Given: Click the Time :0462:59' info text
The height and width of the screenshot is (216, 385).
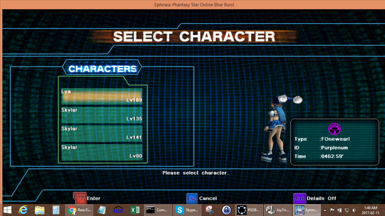Looking at the screenshot, I should click(319, 156).
